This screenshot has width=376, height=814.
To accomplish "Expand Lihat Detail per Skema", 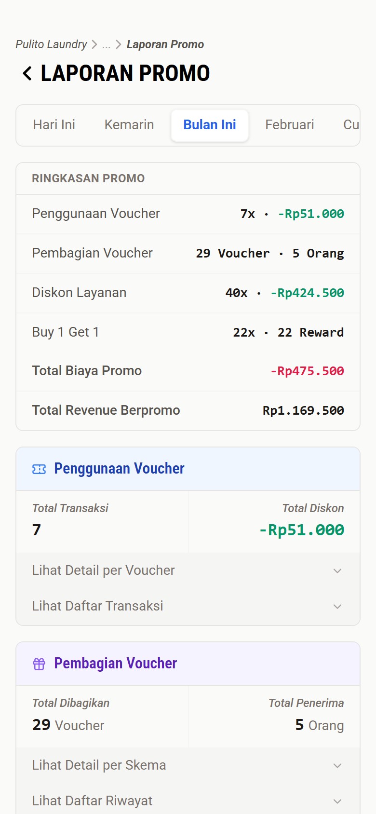I will point(188,765).
